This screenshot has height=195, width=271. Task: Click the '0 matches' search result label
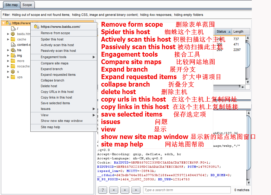pyautogui.click(x=242, y=190)
